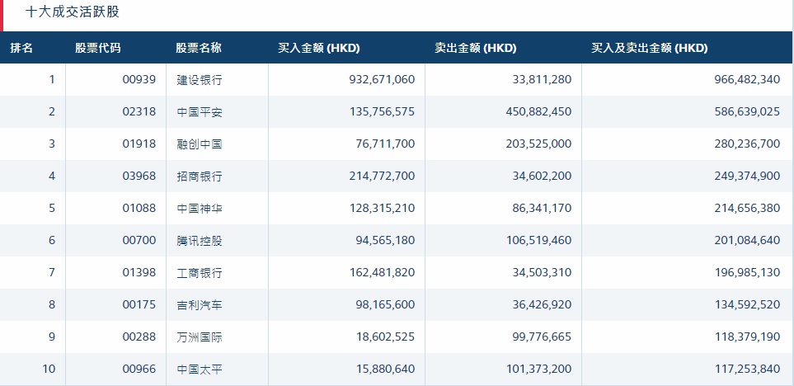The height and width of the screenshot is (386, 794).
Task: Click buy amount 135,756,575
Action: tap(383, 111)
